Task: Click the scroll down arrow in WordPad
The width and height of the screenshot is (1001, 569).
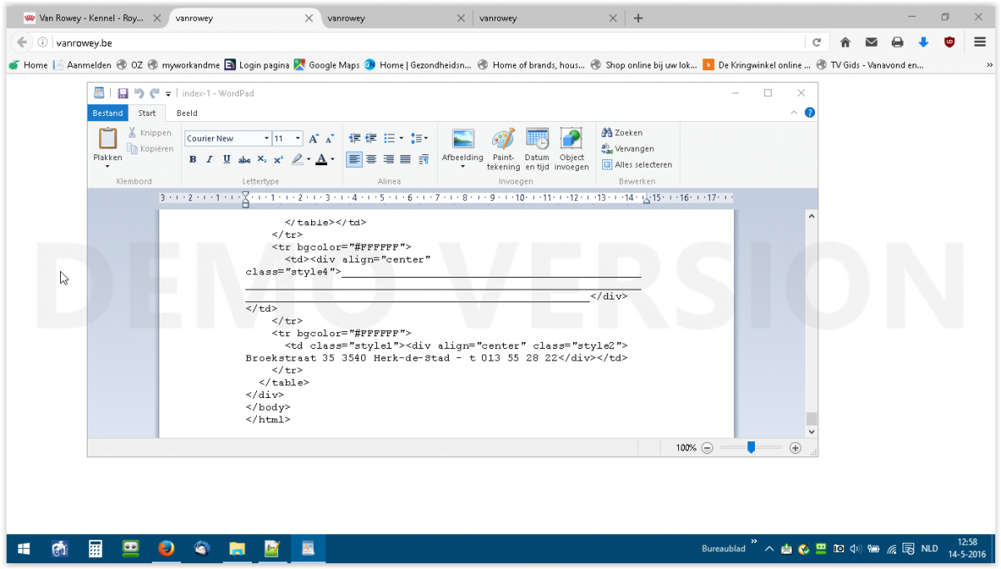Action: point(812,432)
